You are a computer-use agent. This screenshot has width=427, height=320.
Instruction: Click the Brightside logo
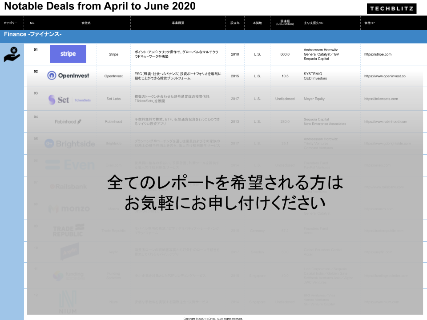(x=70, y=144)
